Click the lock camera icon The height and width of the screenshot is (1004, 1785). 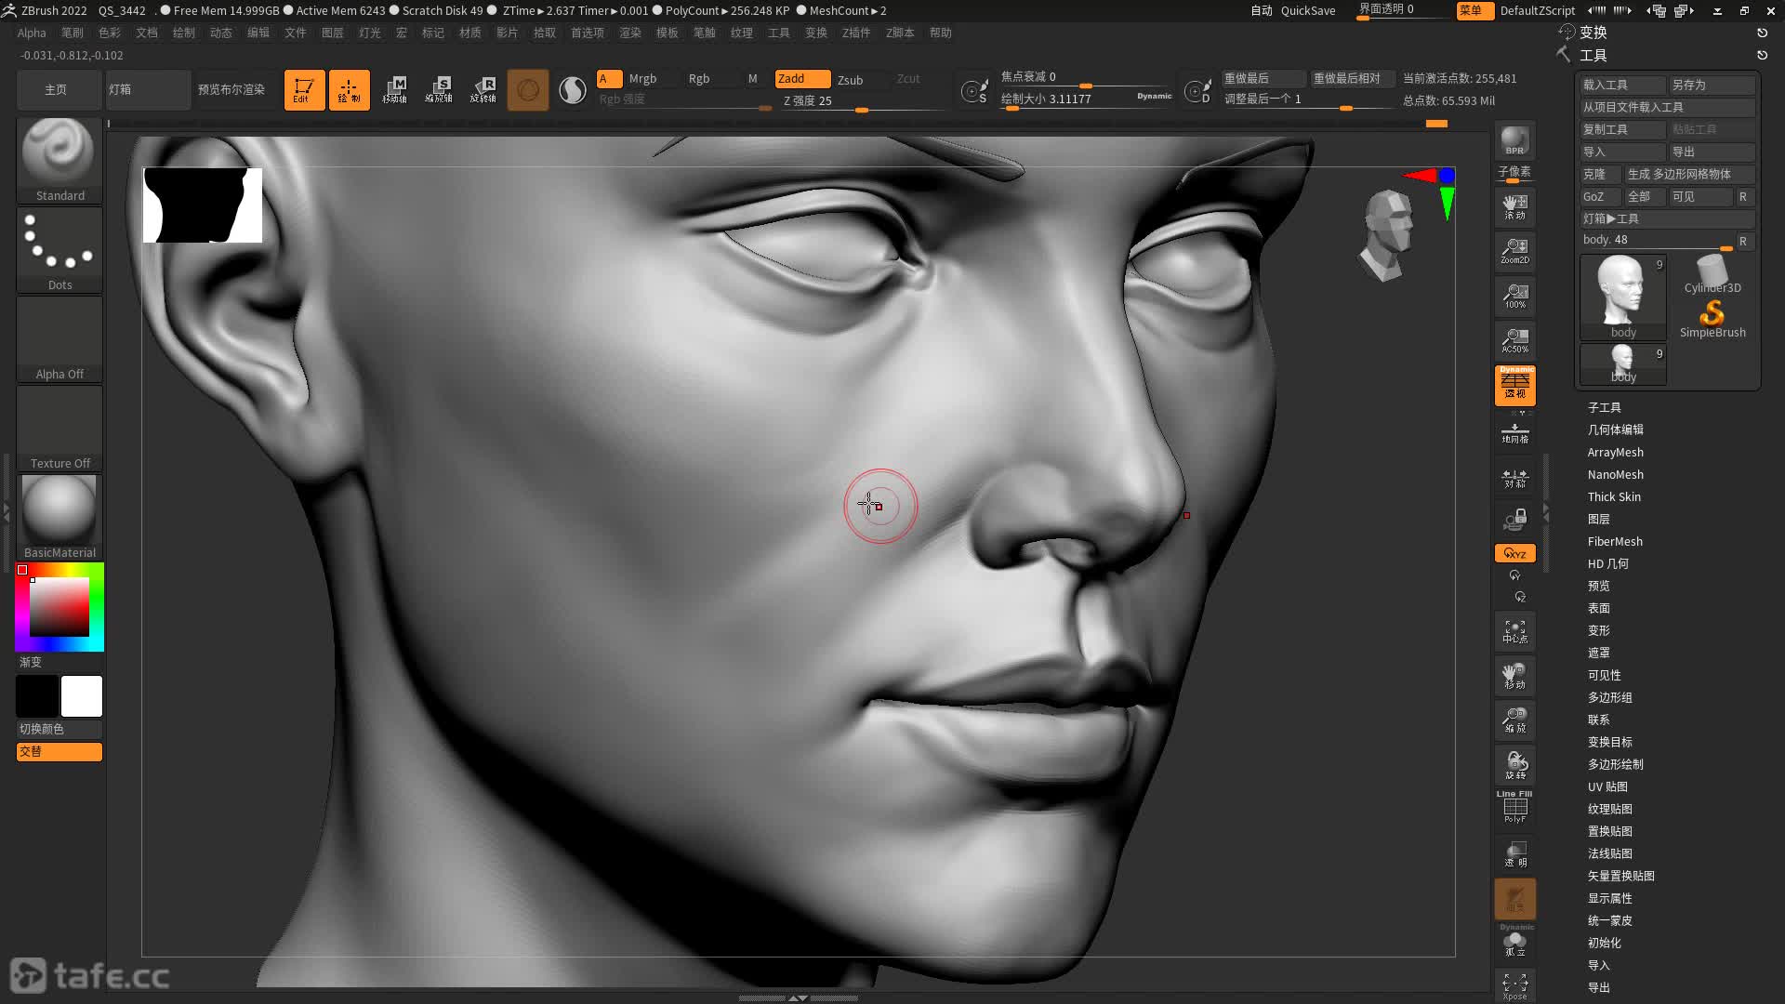tap(1514, 521)
